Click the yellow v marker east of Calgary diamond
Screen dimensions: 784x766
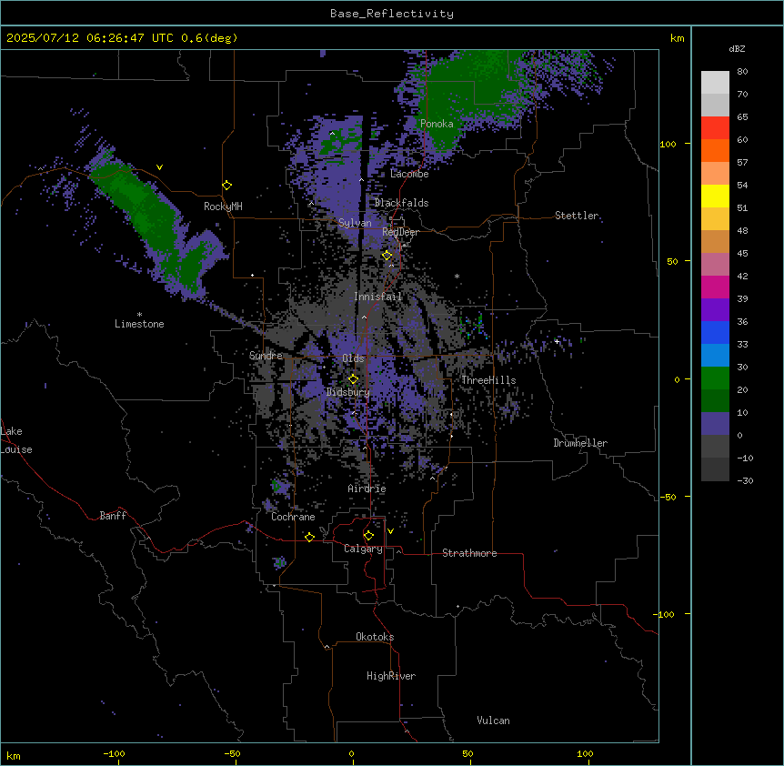pyautogui.click(x=390, y=531)
